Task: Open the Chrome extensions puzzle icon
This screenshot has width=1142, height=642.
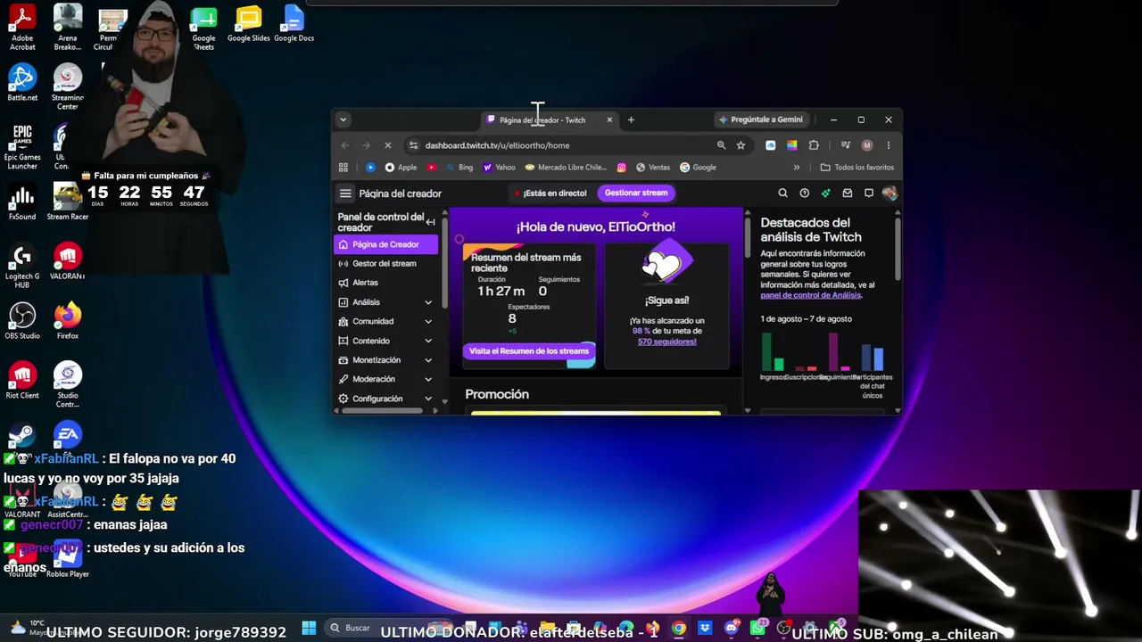Action: click(814, 145)
